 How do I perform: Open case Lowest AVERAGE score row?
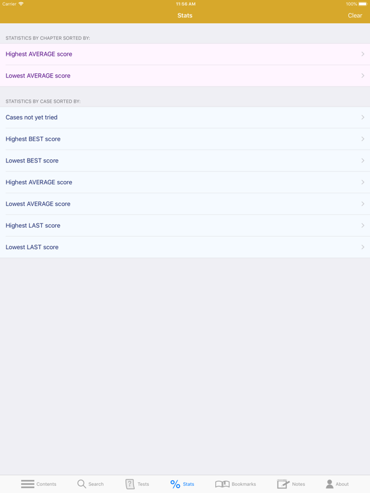pyautogui.click(x=185, y=204)
